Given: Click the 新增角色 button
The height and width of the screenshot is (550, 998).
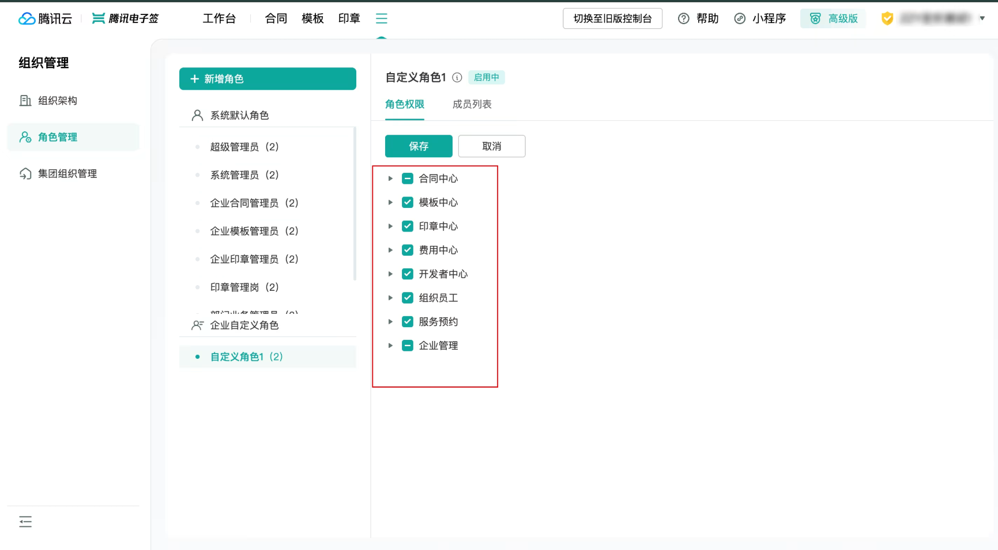Looking at the screenshot, I should [268, 79].
